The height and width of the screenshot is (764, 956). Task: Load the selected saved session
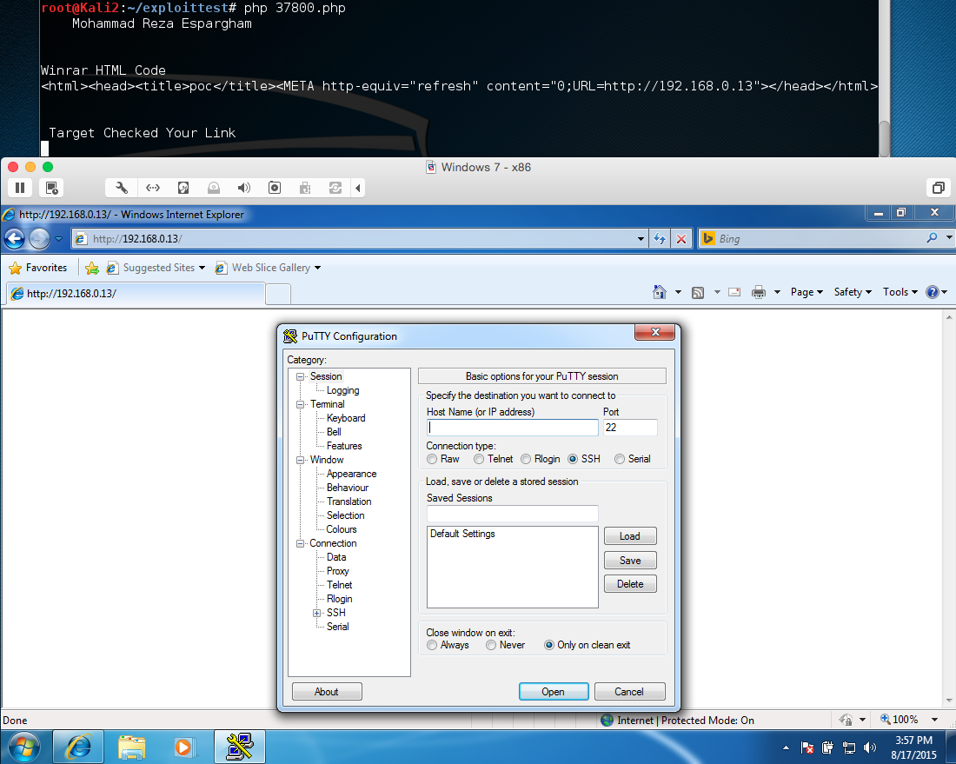630,536
